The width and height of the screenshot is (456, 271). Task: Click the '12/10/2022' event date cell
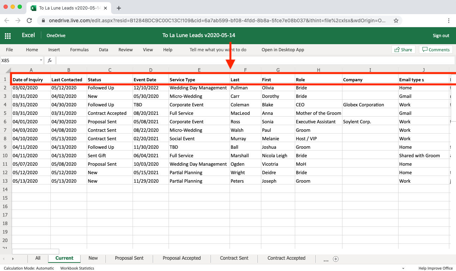coord(151,88)
